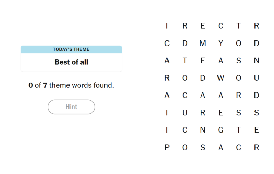
Task: Select the U in the fourth row
Action: pyautogui.click(x=257, y=78)
